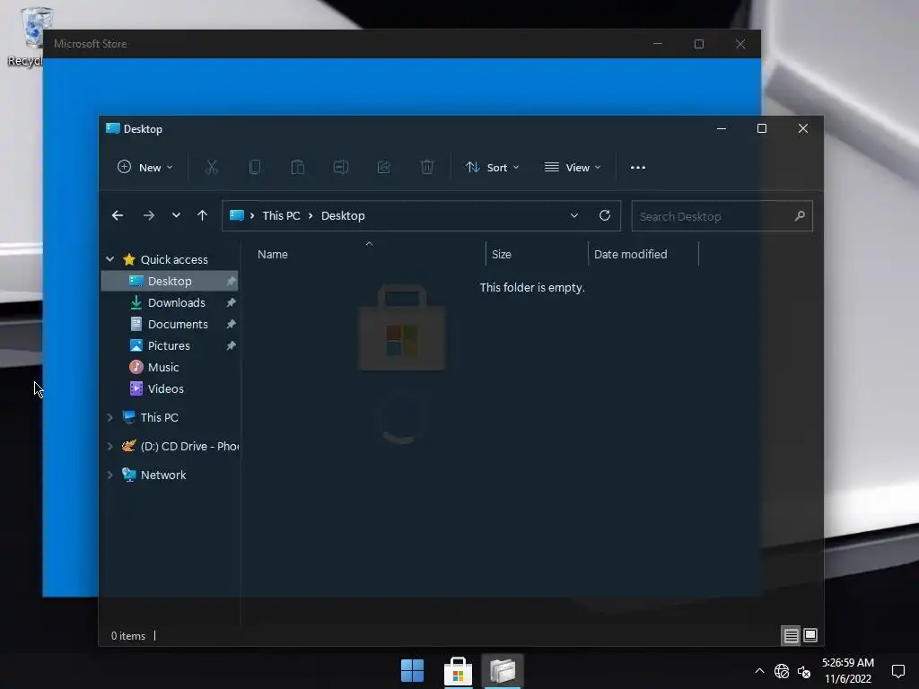Image resolution: width=919 pixels, height=689 pixels.
Task: Show hidden icons in system tray
Action: tap(759, 671)
